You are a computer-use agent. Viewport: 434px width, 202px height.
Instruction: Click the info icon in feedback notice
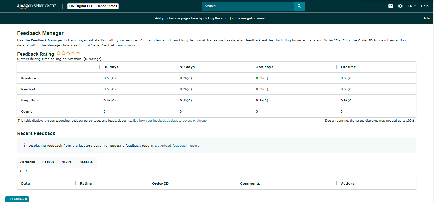[x=25, y=145]
